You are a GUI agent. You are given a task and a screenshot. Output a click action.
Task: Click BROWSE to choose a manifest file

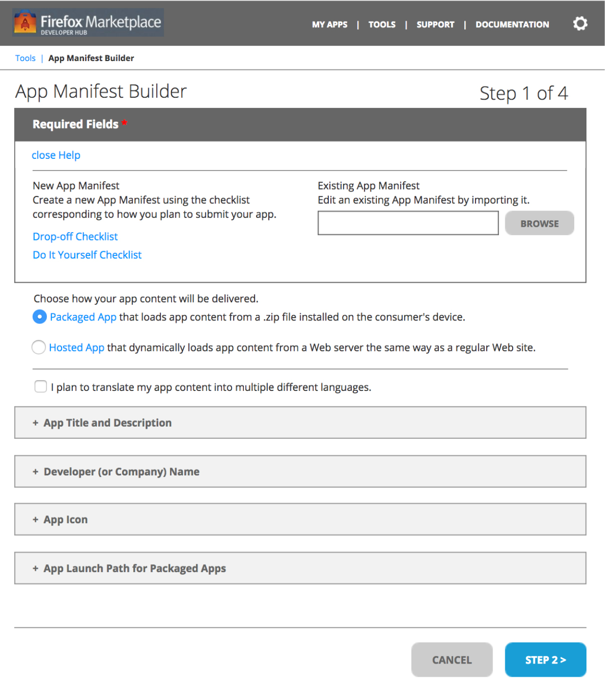tap(540, 223)
